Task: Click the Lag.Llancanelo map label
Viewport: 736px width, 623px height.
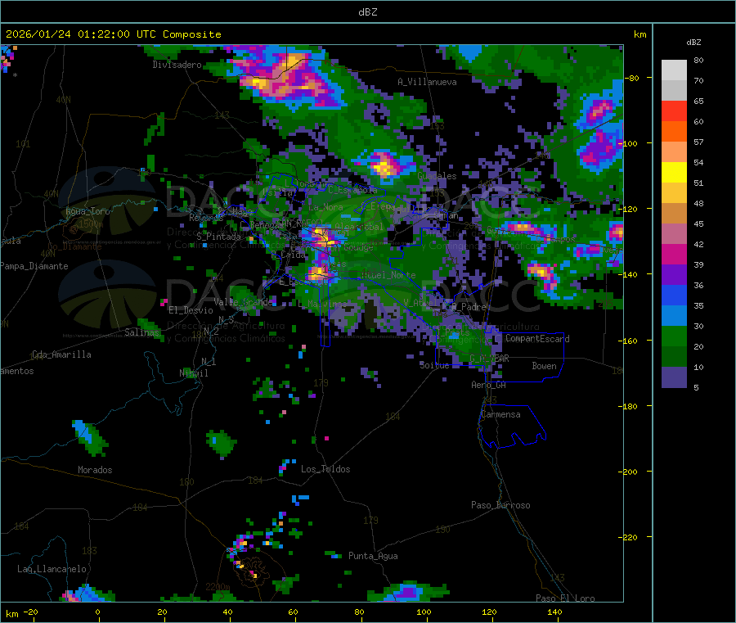Action: pos(52,569)
